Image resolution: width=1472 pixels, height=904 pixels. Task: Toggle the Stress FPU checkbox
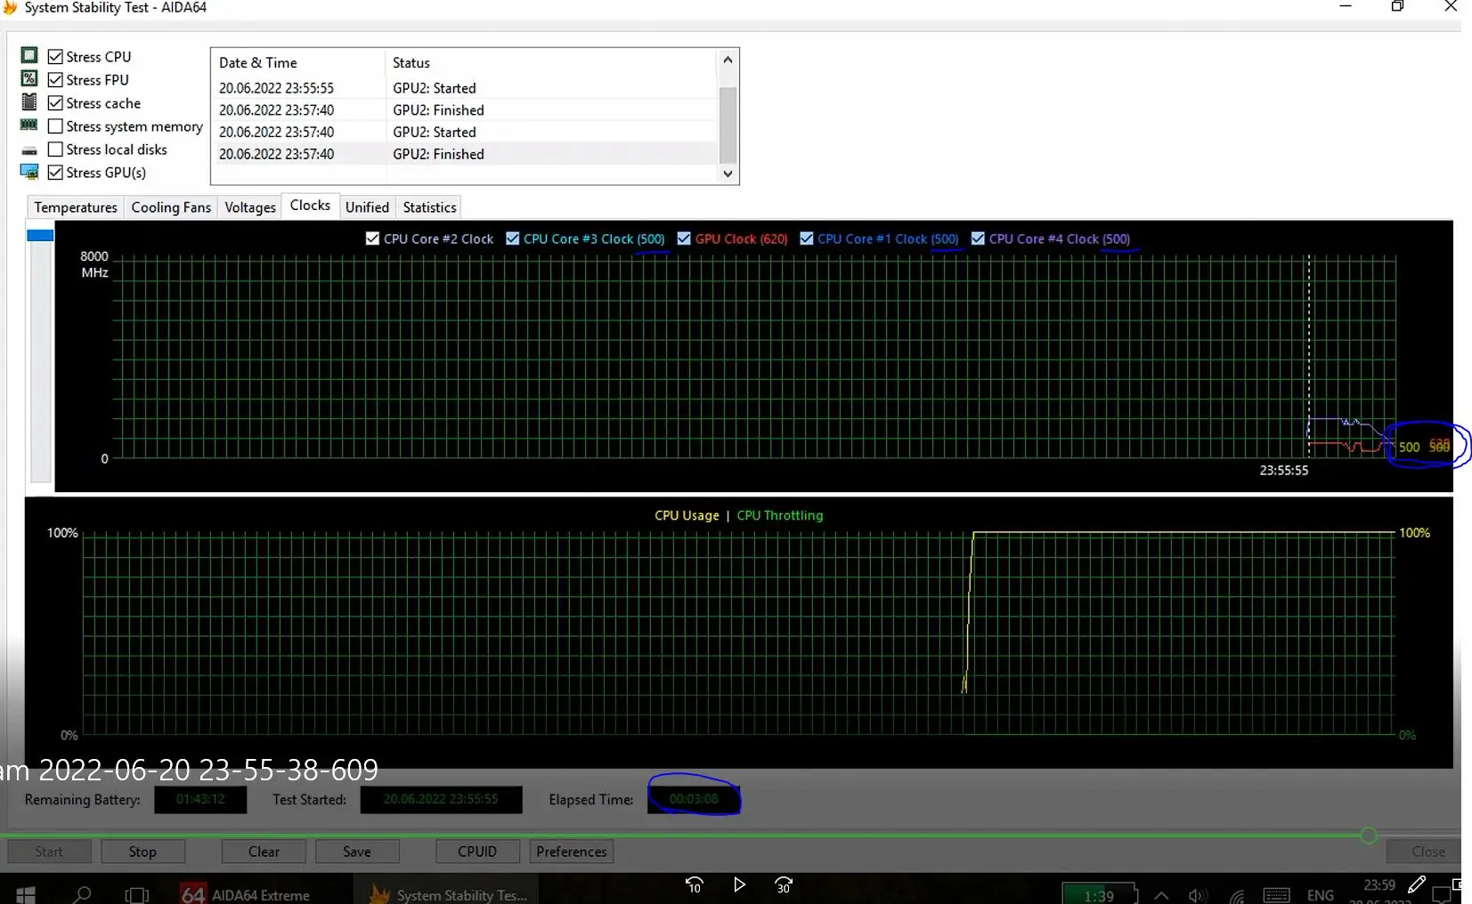click(55, 79)
